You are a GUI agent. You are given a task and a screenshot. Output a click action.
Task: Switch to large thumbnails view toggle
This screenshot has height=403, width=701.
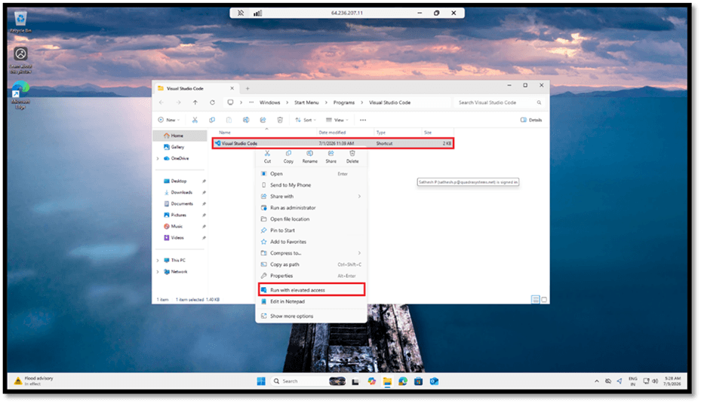(544, 300)
